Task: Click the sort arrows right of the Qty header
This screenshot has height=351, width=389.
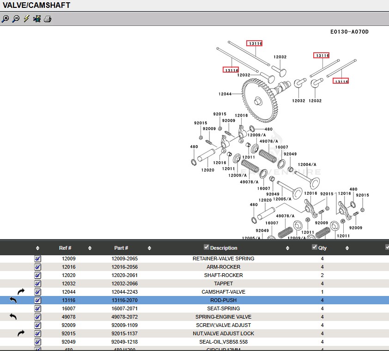Action: (x=347, y=248)
